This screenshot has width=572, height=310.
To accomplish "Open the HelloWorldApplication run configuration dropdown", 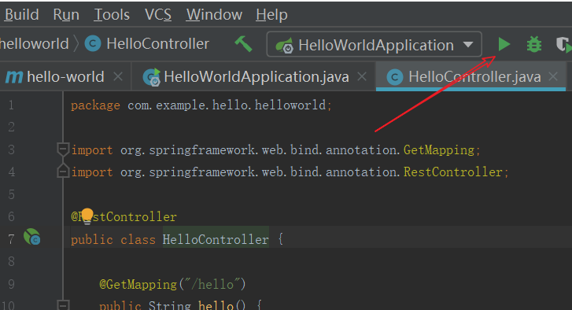I will pos(375,45).
